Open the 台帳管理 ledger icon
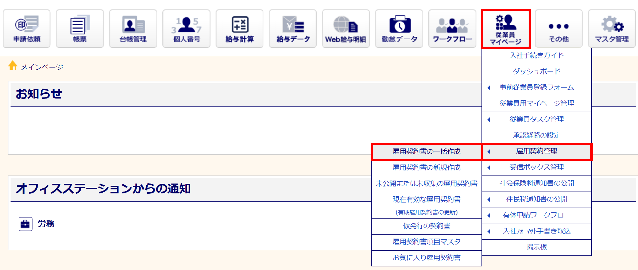This screenshot has width=638, height=270. (133, 29)
